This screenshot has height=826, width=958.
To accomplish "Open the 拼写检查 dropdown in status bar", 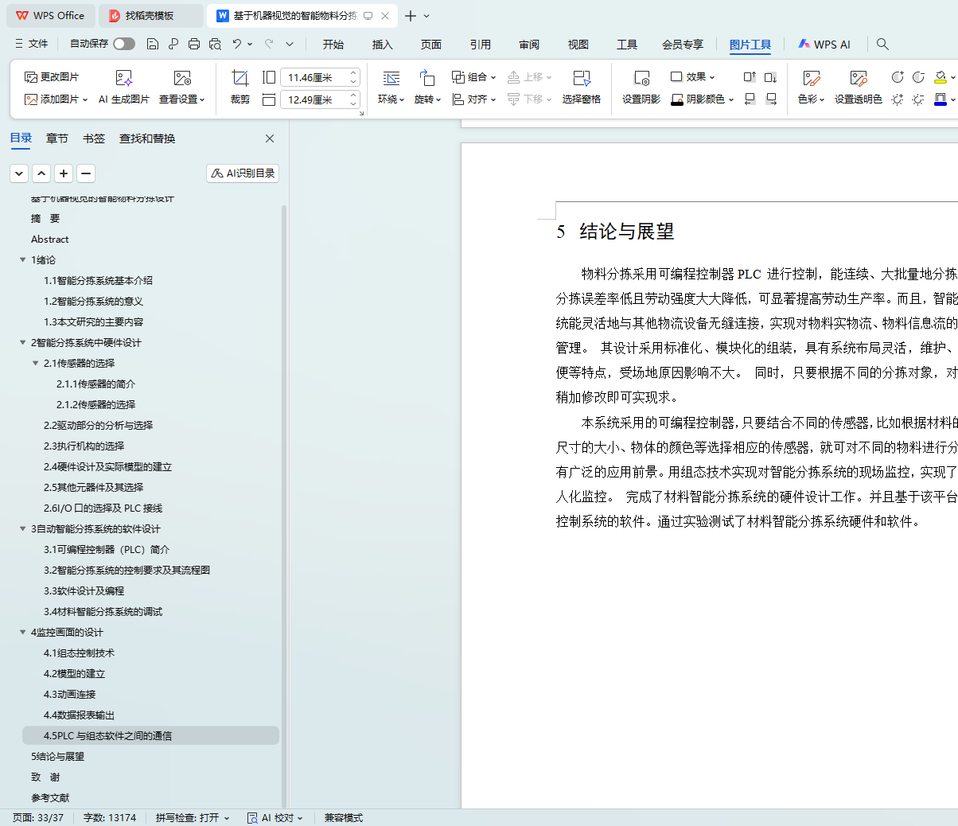I will [x=193, y=818].
